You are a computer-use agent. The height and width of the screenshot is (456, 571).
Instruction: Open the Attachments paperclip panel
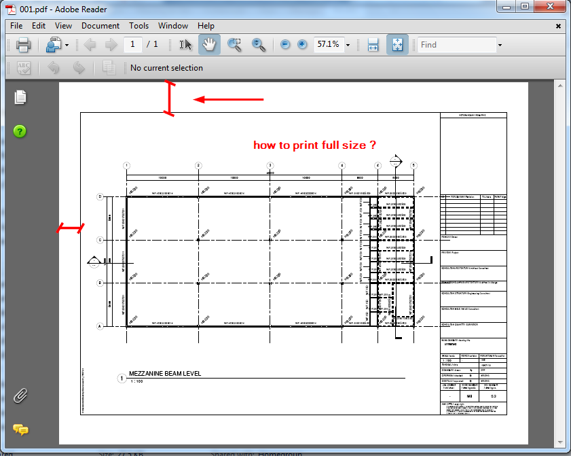pyautogui.click(x=20, y=396)
